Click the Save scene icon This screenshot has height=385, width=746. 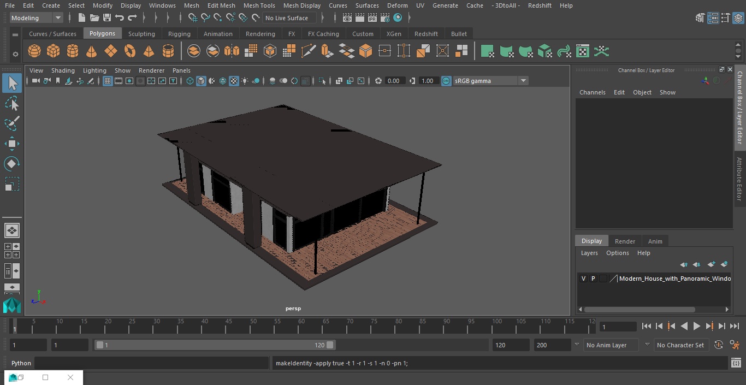coord(107,18)
